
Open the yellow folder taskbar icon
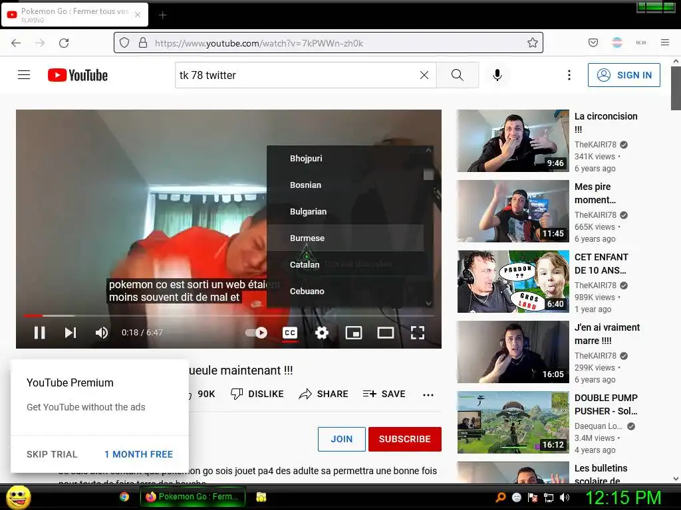(x=261, y=497)
